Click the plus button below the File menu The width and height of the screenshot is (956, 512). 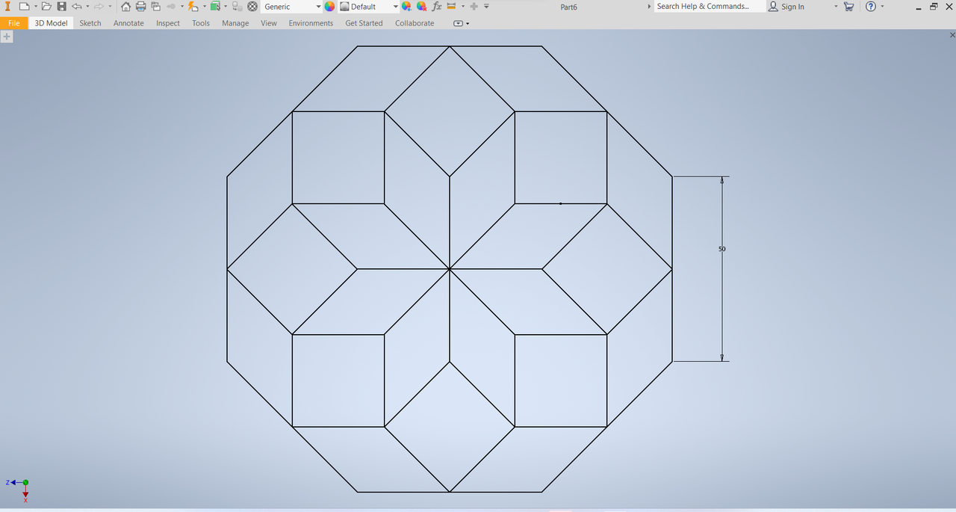7,37
